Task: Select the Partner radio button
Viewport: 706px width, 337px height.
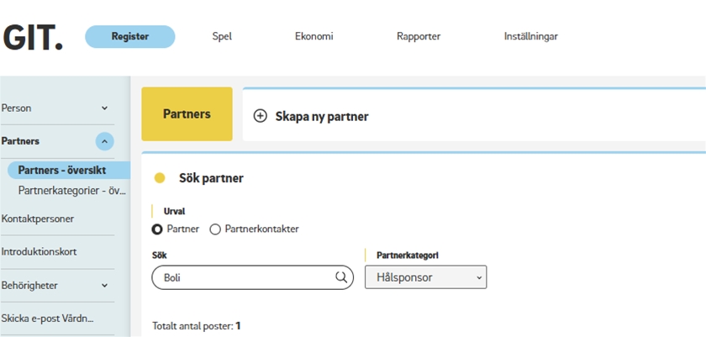Action: click(x=157, y=229)
